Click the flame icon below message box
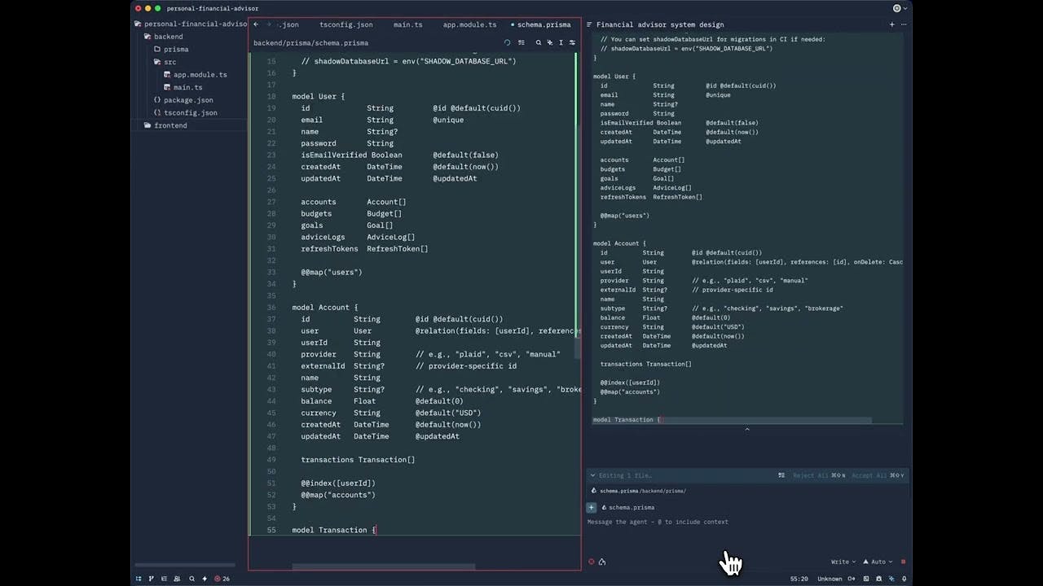The width and height of the screenshot is (1043, 586). pyautogui.click(x=602, y=562)
